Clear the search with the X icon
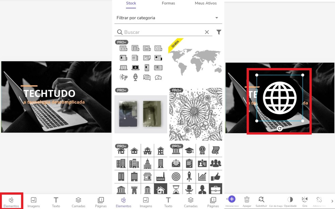Viewport: 335px width, 209px height. tap(207, 32)
